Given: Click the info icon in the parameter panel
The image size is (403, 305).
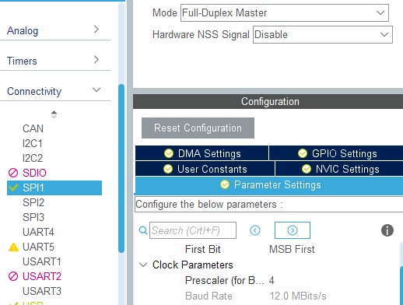Looking at the screenshot, I should [387, 230].
